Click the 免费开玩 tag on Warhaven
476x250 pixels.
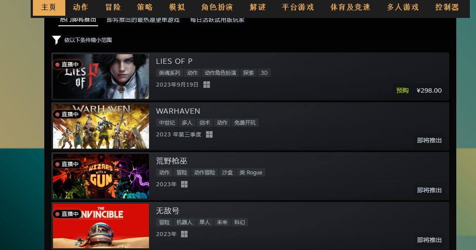pos(245,122)
